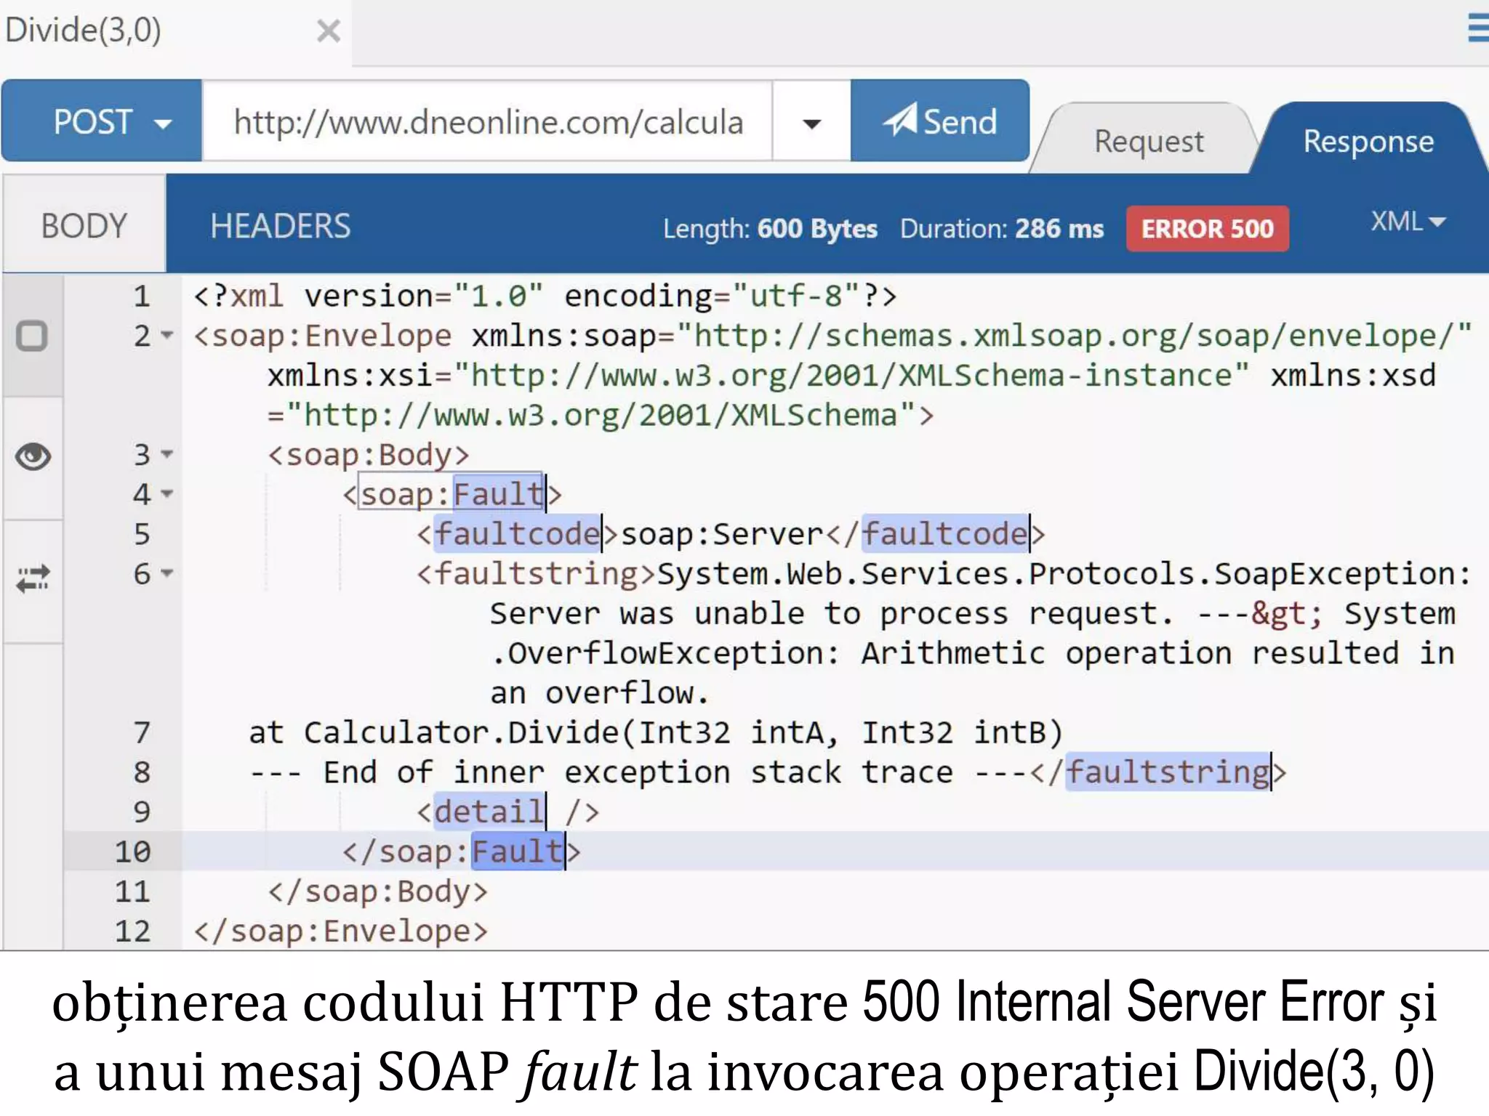Click the ERROR 500 status badge
The height and width of the screenshot is (1116, 1489).
(x=1207, y=229)
